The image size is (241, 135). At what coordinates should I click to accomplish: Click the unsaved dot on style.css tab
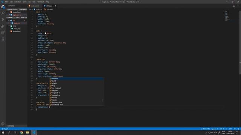pyautogui.click(x=55, y=6)
